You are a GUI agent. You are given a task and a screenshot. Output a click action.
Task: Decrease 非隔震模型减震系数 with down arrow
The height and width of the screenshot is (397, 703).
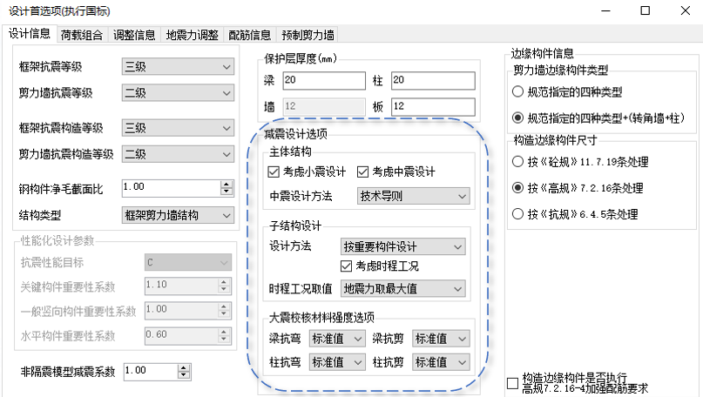coord(183,375)
